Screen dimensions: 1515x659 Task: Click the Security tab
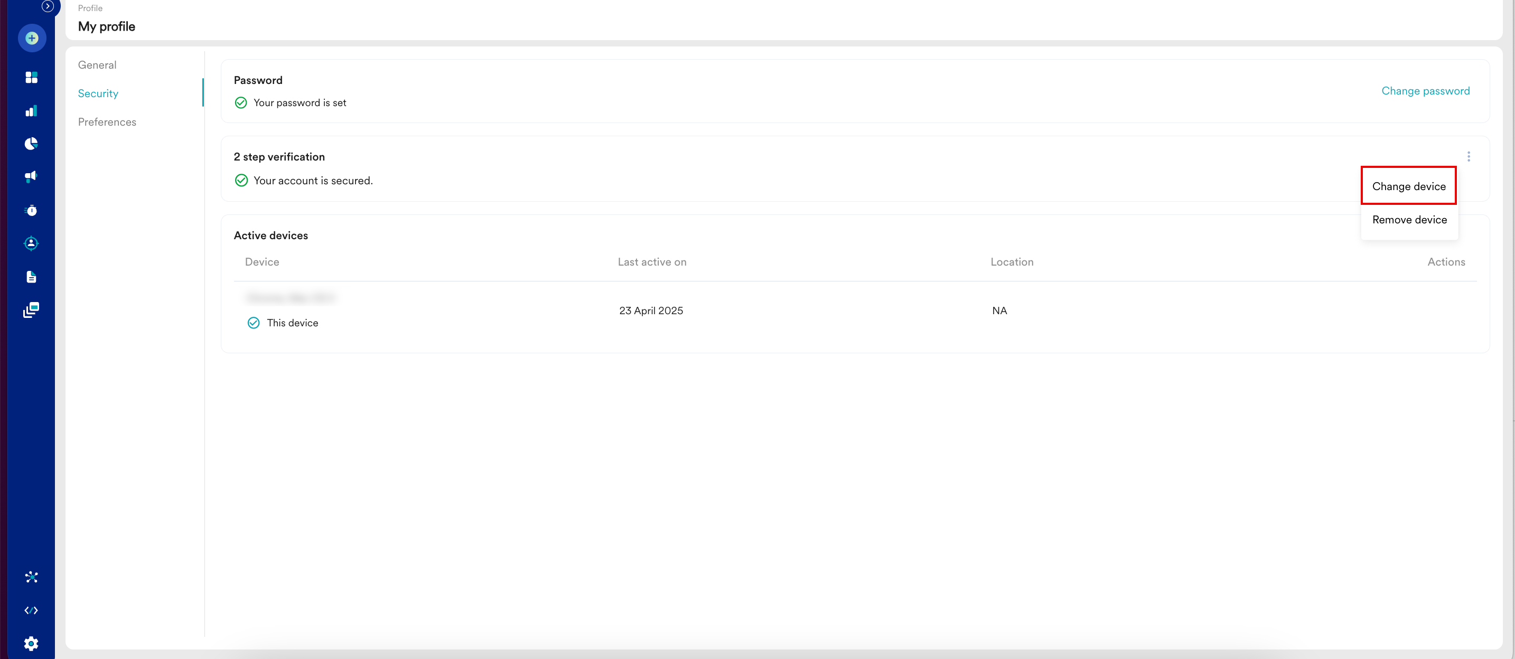click(x=98, y=93)
